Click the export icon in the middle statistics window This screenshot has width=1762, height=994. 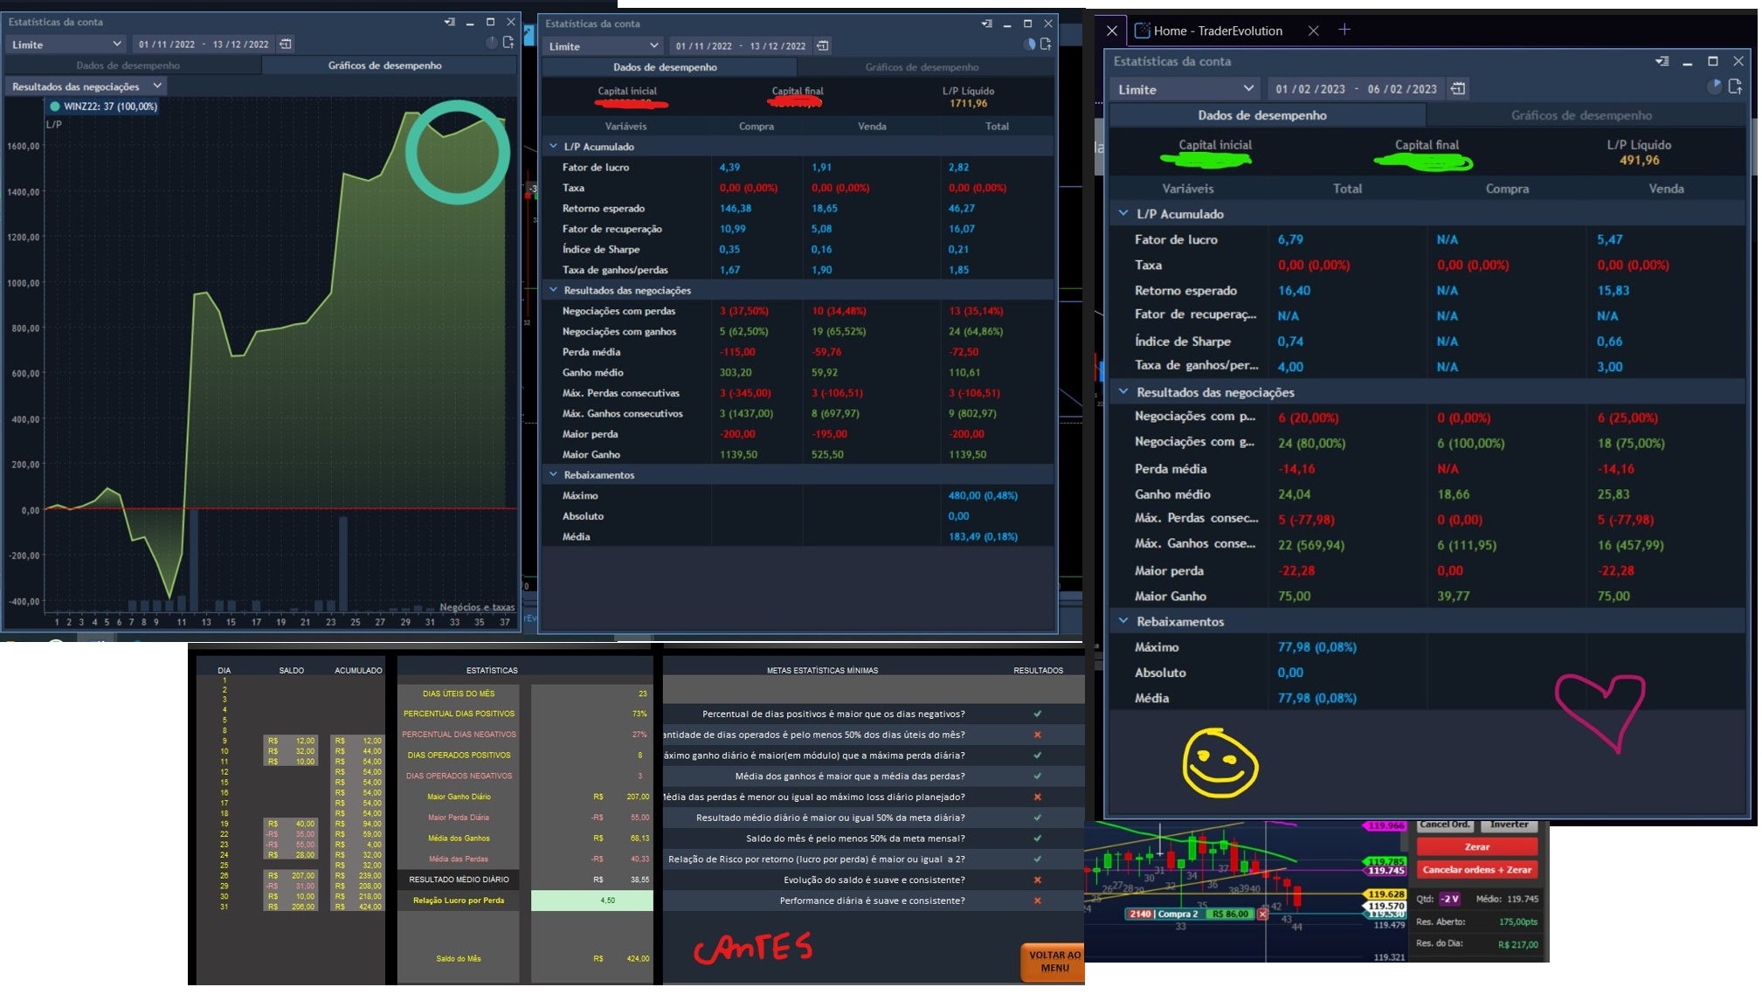coord(1046,45)
